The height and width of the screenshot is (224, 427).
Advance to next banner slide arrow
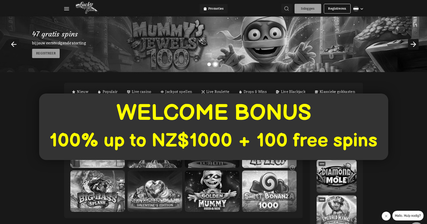(x=413, y=44)
